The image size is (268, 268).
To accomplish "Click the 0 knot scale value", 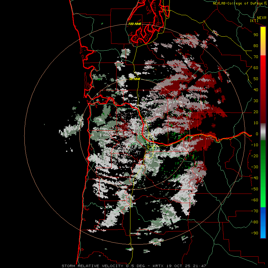I will coord(257,134).
